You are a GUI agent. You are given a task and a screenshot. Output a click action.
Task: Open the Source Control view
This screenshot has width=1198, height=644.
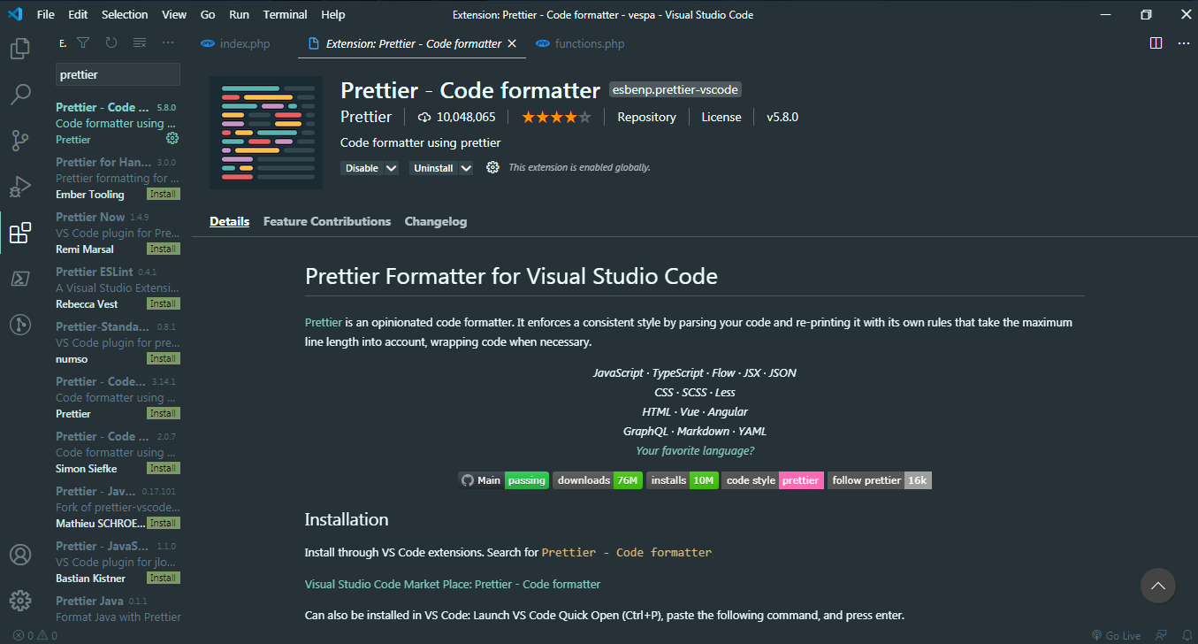[x=19, y=140]
